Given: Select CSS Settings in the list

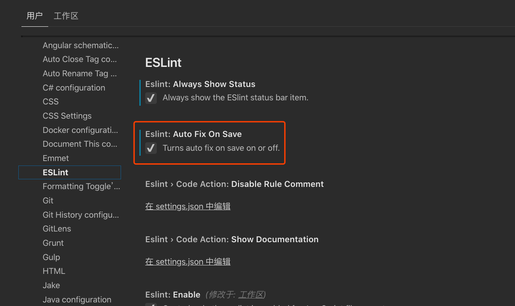Looking at the screenshot, I should 67,116.
